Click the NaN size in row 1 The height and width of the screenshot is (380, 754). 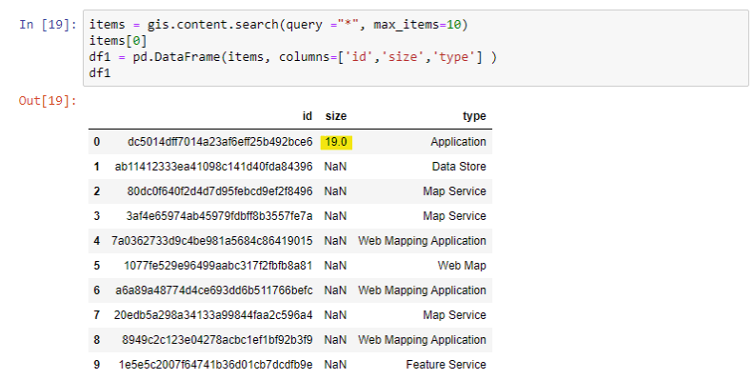335,167
